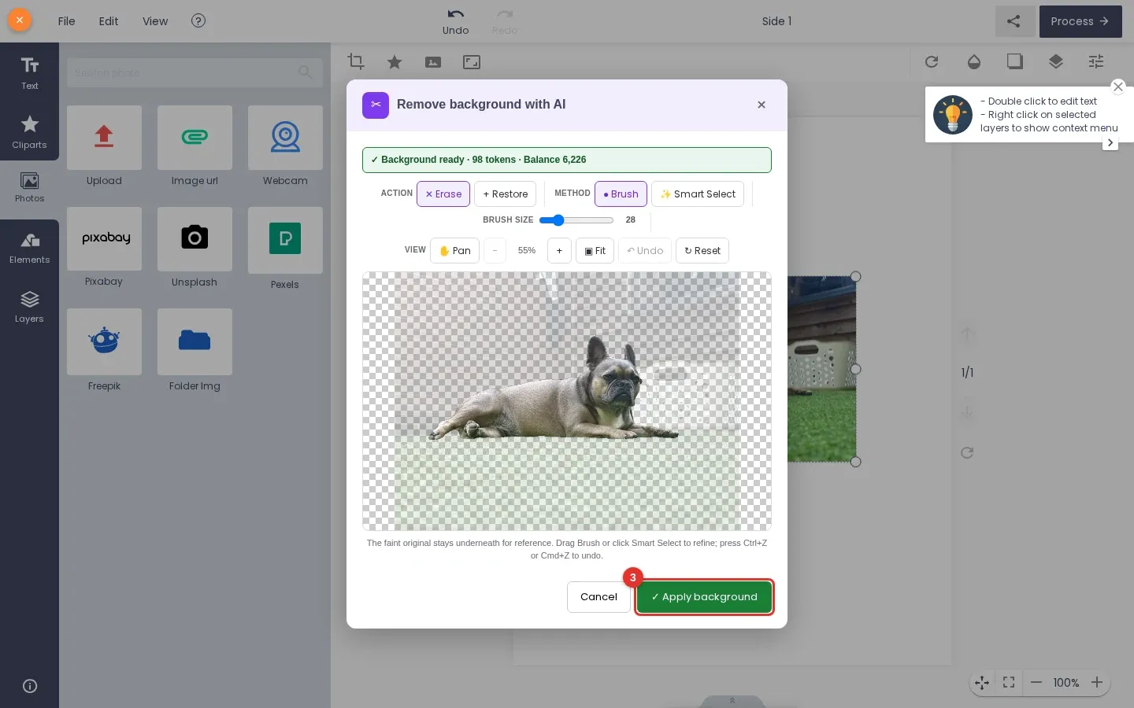Cancel the background removal dialog
The width and height of the screenshot is (1134, 708).
[598, 597]
